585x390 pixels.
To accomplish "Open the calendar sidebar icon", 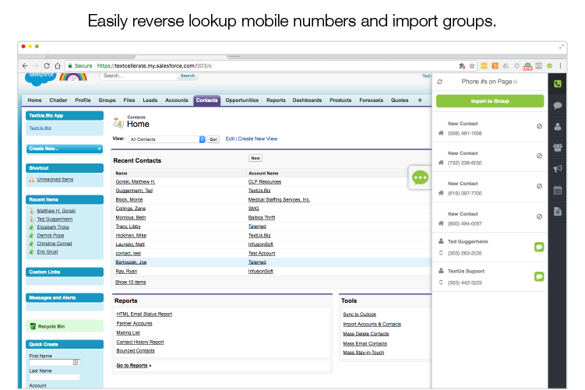I will 558,190.
